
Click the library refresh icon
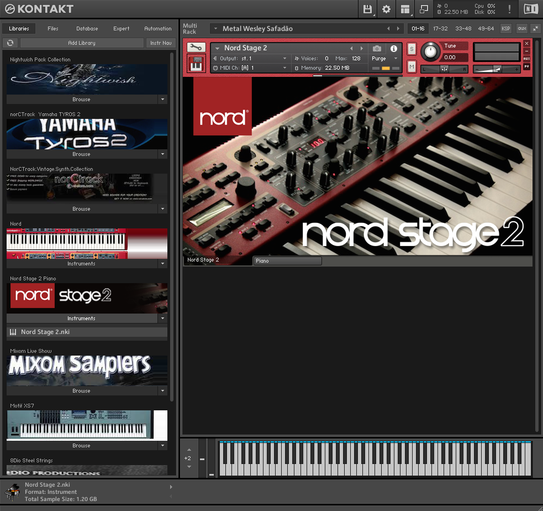tap(10, 43)
